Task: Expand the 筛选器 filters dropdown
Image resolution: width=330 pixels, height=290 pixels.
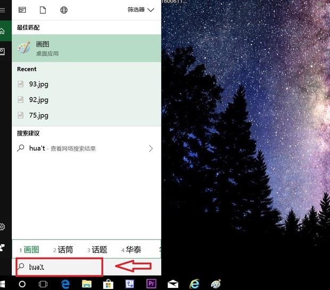Action: point(141,10)
